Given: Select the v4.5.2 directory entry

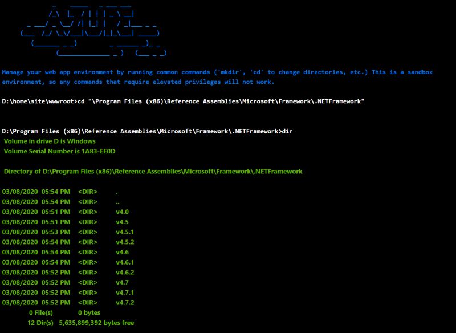Looking at the screenshot, I should tap(125, 242).
